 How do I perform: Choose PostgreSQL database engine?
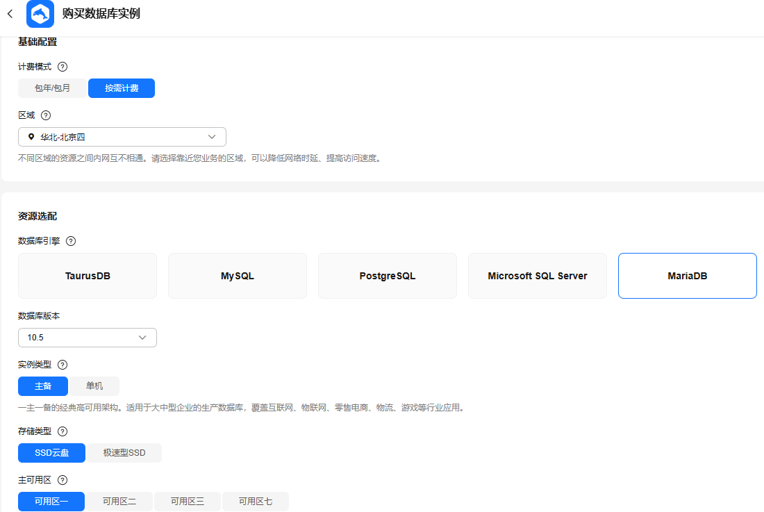coord(388,276)
